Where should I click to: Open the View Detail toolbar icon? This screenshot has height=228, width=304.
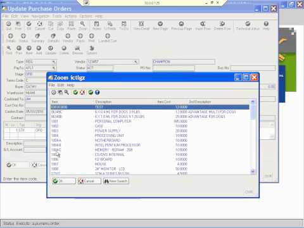(x=141, y=24)
